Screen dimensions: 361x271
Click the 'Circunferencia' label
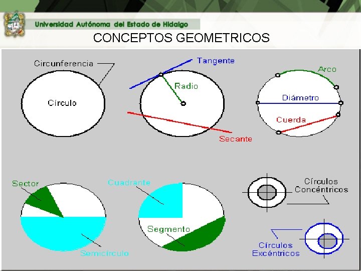click(64, 63)
